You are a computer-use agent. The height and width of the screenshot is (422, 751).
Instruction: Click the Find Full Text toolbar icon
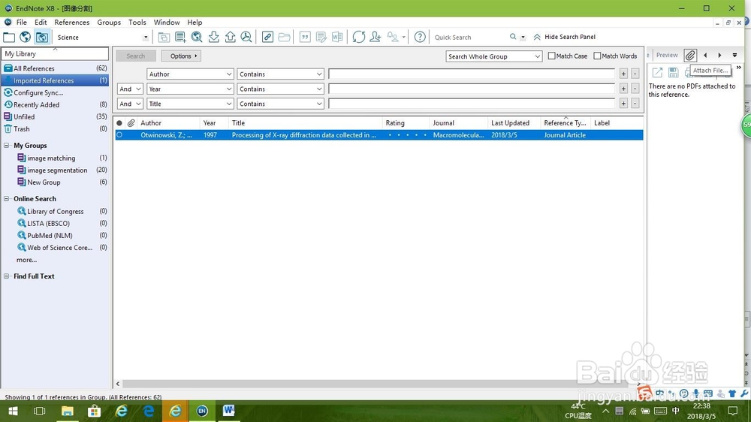246,37
